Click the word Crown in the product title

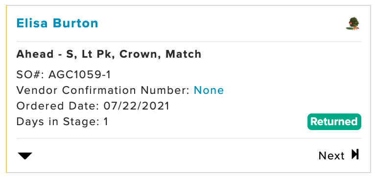pos(140,54)
